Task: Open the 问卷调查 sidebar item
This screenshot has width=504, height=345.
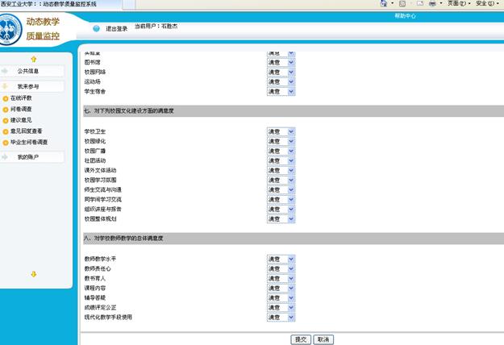Action: [x=22, y=109]
